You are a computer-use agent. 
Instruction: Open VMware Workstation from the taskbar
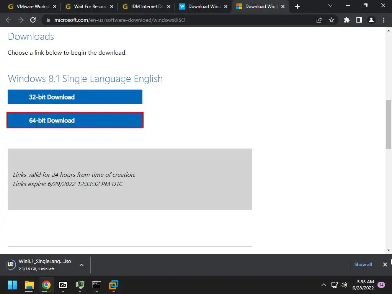tap(113, 285)
